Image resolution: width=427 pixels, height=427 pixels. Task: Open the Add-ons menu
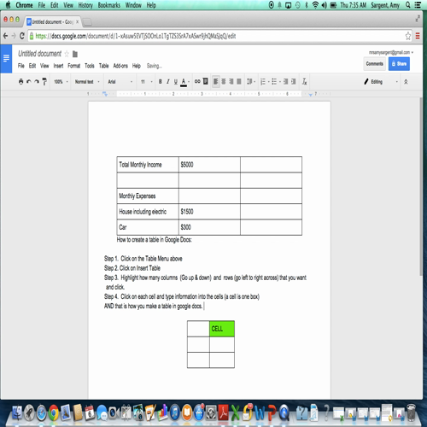pos(120,66)
